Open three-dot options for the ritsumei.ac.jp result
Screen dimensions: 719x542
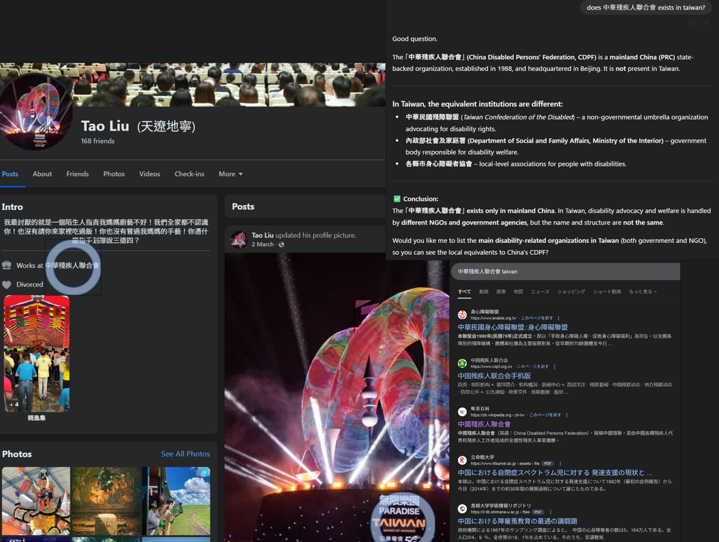[x=560, y=463]
